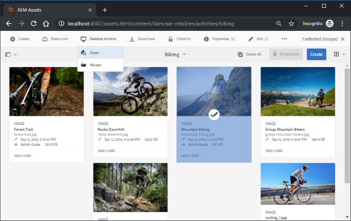The image size is (351, 221).
Task: Open the more actions ellipsis menu
Action: click(284, 39)
